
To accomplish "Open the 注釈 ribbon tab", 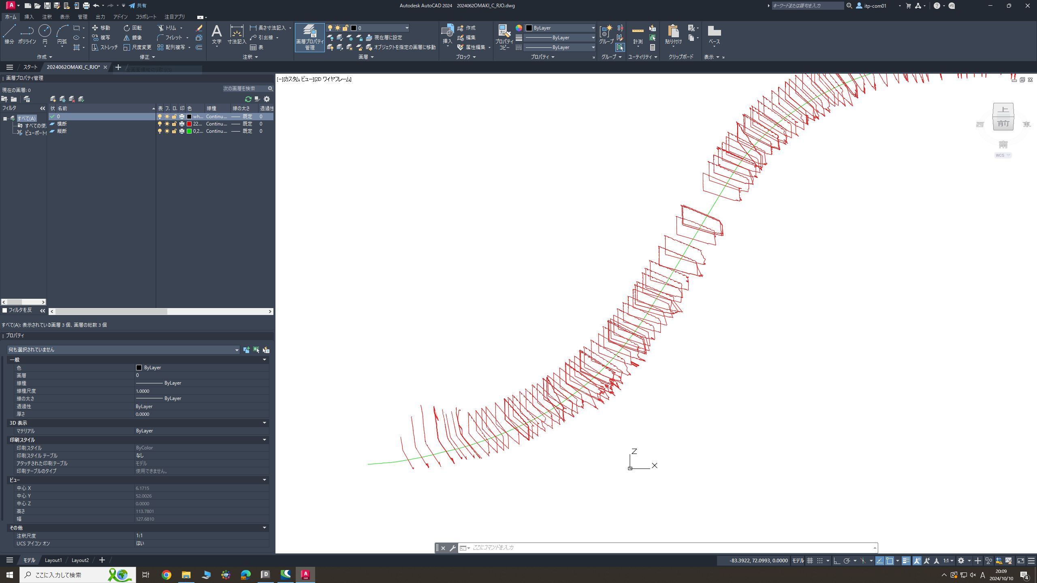I will click(x=47, y=17).
